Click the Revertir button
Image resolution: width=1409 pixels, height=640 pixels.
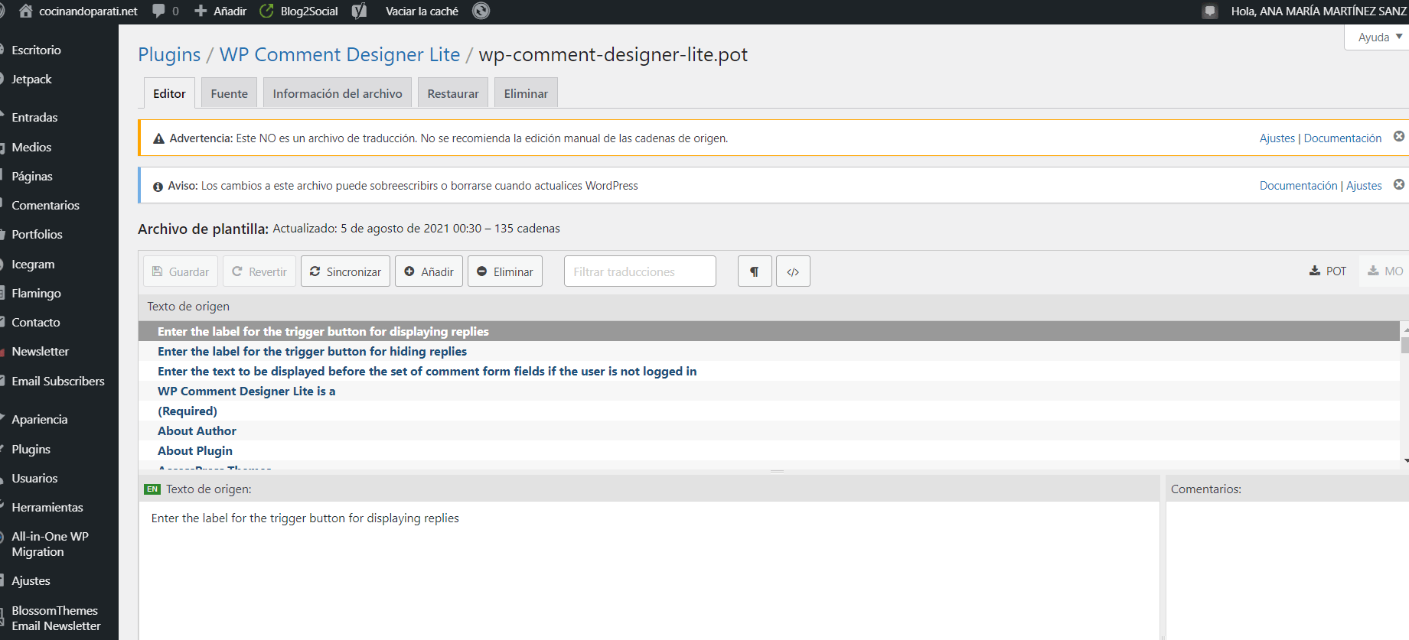259,271
